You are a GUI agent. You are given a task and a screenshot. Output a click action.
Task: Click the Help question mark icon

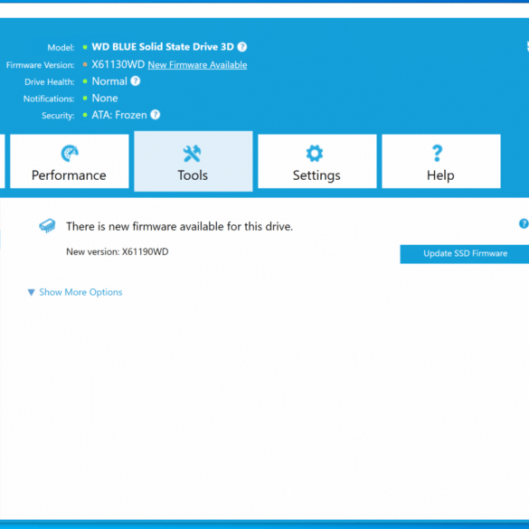point(438,154)
